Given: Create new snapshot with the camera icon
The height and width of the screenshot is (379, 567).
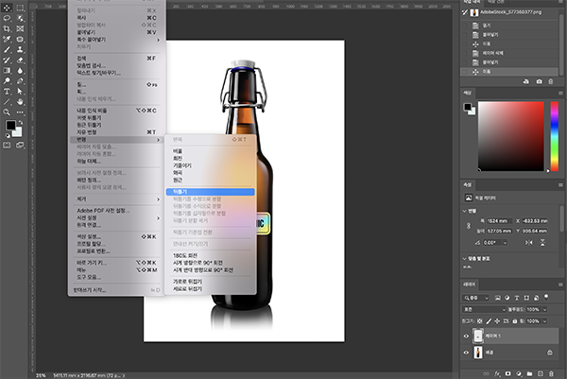Looking at the screenshot, I should coord(539,82).
